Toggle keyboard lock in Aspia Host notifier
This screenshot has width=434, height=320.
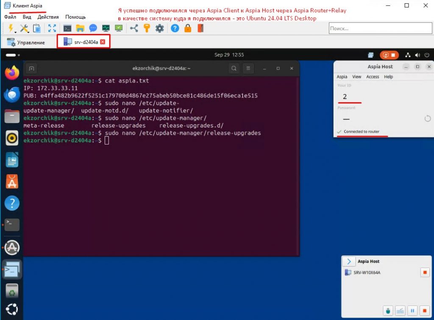click(400, 311)
